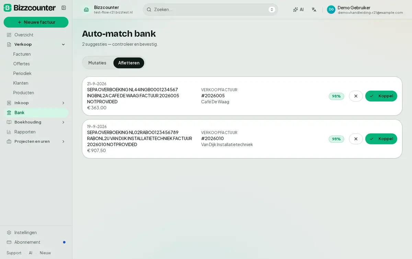412x259 pixels.
Task: Click the Auto-match bank heading
Action: 119,34
